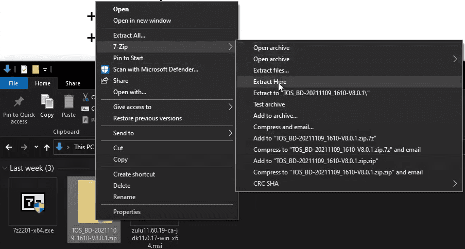465x249 pixels.
Task: Click the 7z2201-x64.exe file name
Action: coord(33,230)
